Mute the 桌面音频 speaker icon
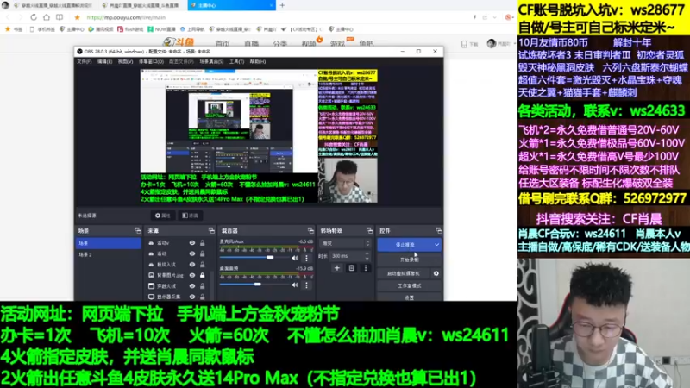The width and height of the screenshot is (690, 388). (x=295, y=285)
